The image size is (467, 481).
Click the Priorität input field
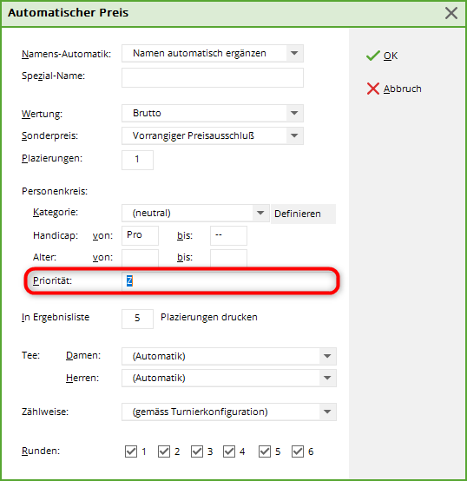[x=228, y=280]
